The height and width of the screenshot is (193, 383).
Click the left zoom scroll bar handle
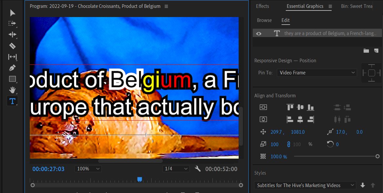click(32, 185)
